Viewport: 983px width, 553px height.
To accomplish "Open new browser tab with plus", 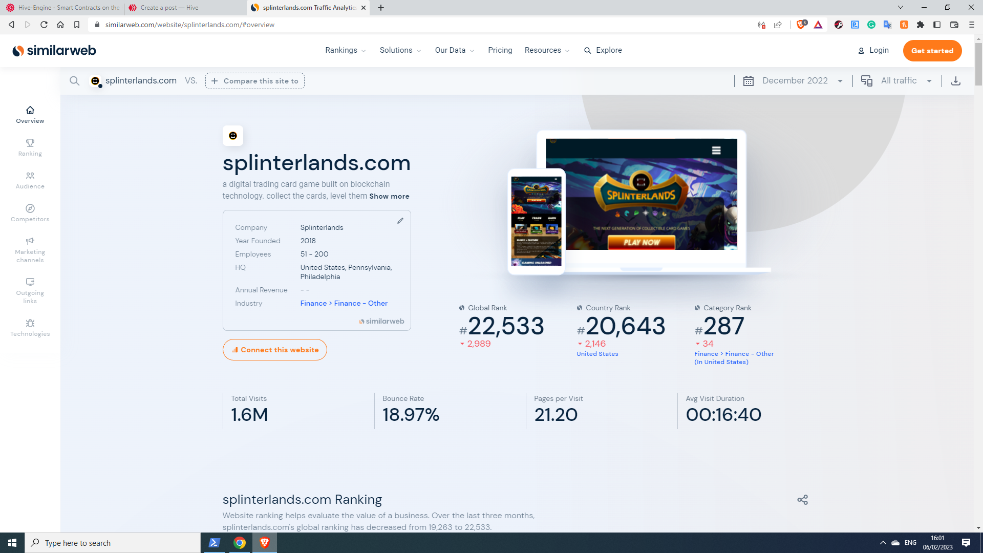I will 381,8.
